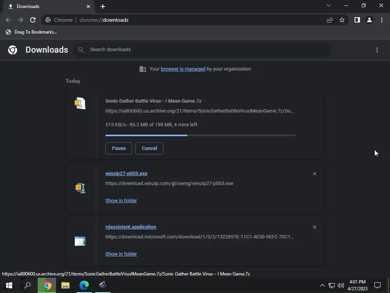Click the Chrome logo beside Downloads title
390x293 pixels.
[13, 50]
